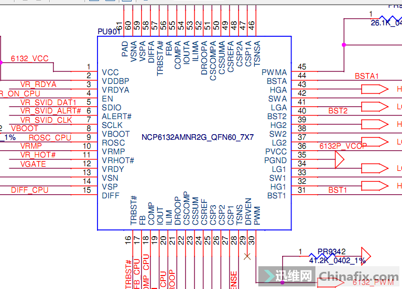Select the SWA pin name

click(x=278, y=99)
